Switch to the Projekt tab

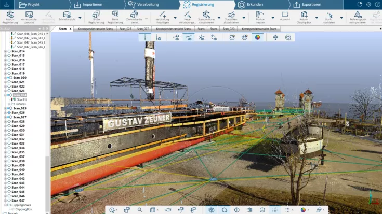(30, 4)
